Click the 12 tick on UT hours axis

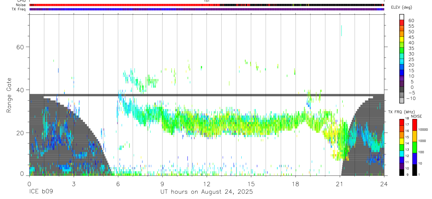click(207, 184)
